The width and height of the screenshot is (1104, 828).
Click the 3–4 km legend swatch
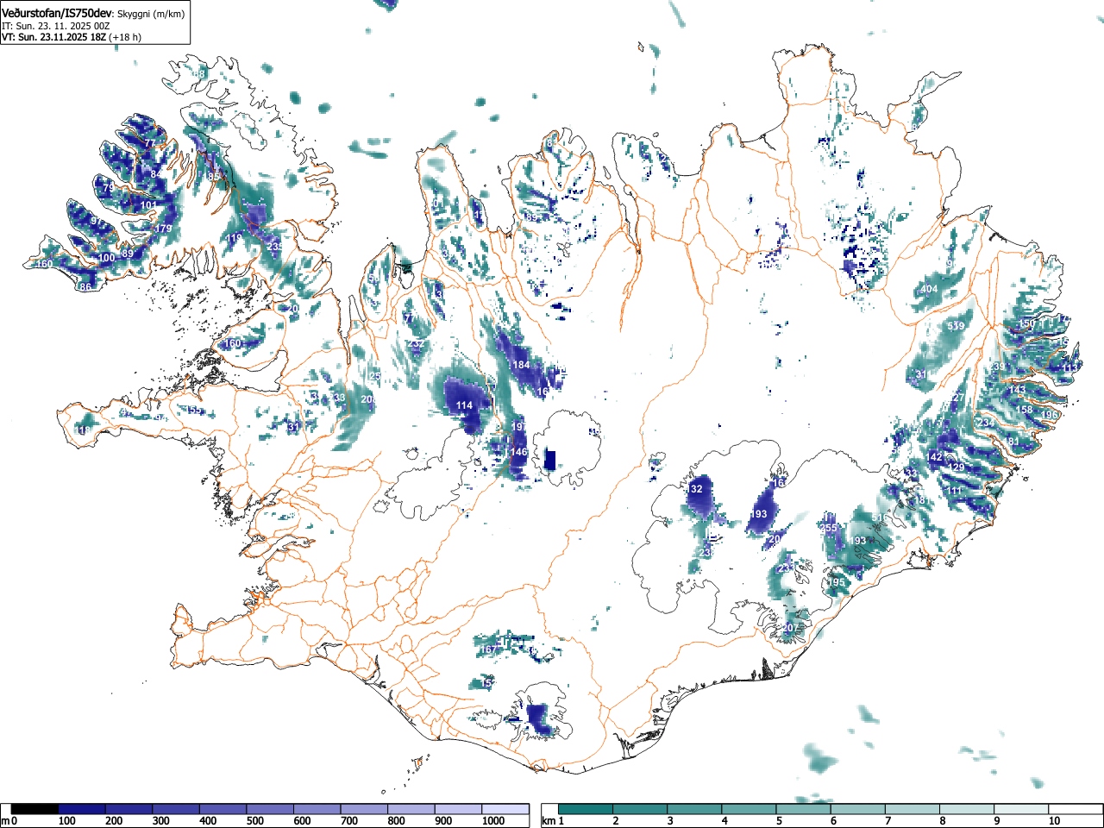(x=695, y=809)
